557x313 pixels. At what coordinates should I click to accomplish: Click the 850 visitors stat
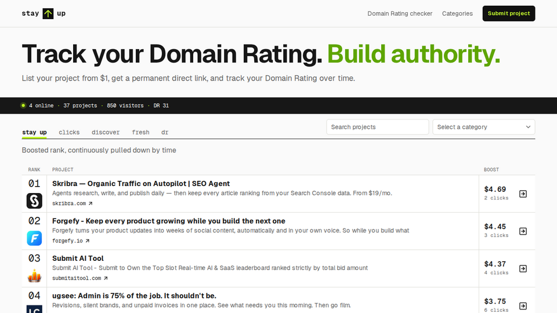point(125,105)
